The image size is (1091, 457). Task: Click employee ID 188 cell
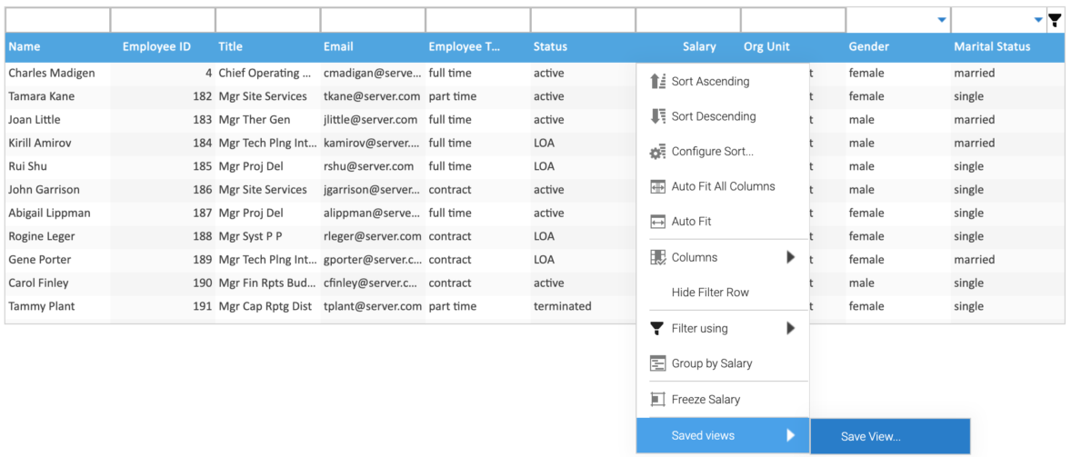click(162, 236)
